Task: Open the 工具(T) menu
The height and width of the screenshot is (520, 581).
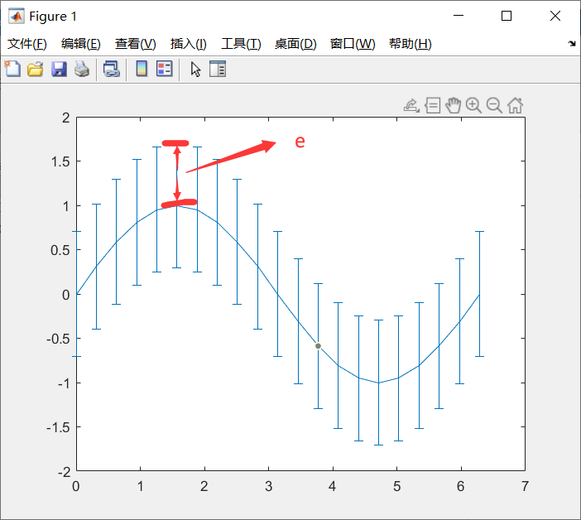Action: click(x=241, y=44)
